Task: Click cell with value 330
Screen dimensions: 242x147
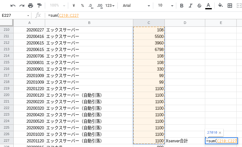Action: [149, 69]
